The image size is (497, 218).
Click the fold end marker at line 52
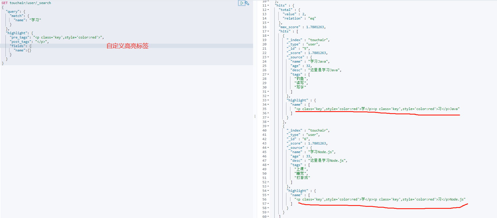tap(268, 182)
